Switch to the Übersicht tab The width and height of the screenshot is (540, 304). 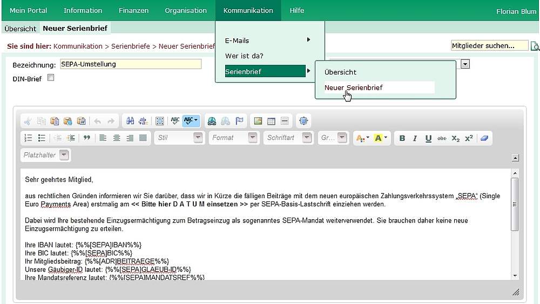tap(20, 29)
